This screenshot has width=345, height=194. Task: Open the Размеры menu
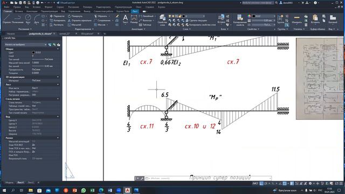coord(87,7)
